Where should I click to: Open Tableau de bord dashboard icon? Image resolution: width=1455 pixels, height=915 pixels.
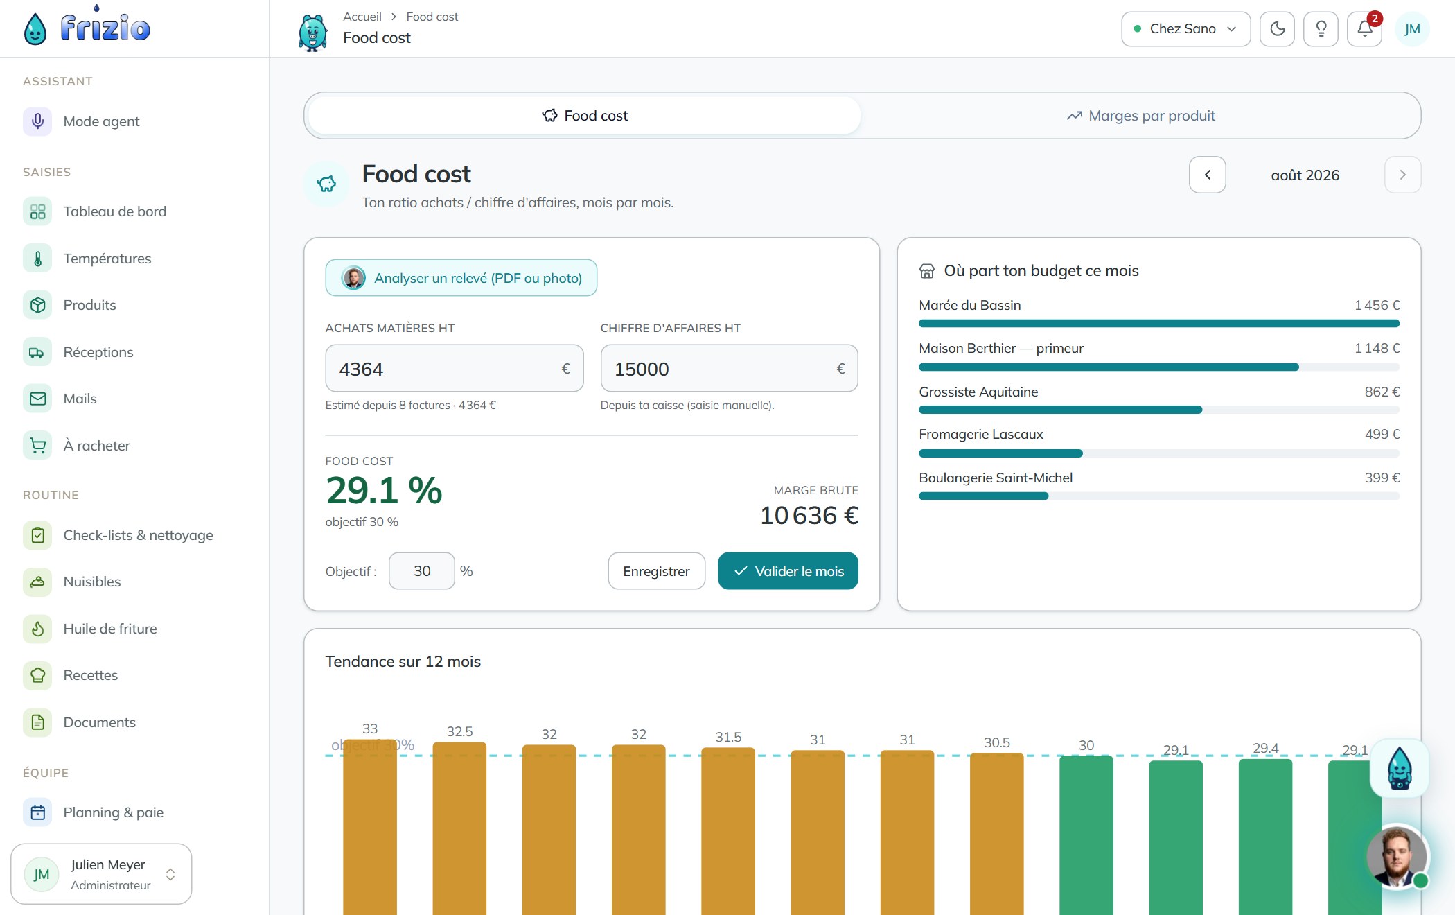[37, 211]
